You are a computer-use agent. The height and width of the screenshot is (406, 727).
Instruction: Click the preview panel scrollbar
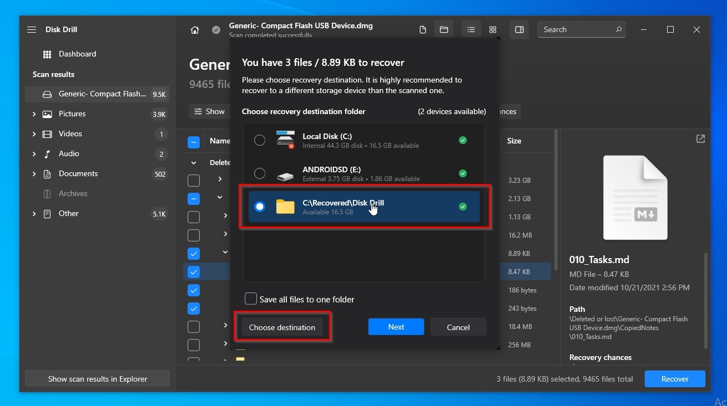(x=706, y=300)
